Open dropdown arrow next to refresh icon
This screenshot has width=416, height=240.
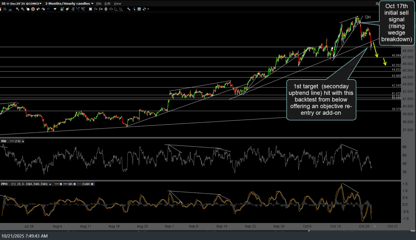click(x=148, y=9)
